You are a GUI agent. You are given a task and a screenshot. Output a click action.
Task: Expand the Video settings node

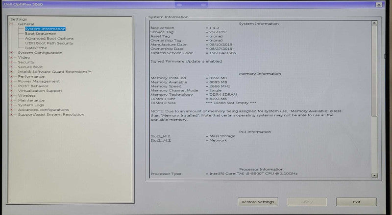(11, 57)
